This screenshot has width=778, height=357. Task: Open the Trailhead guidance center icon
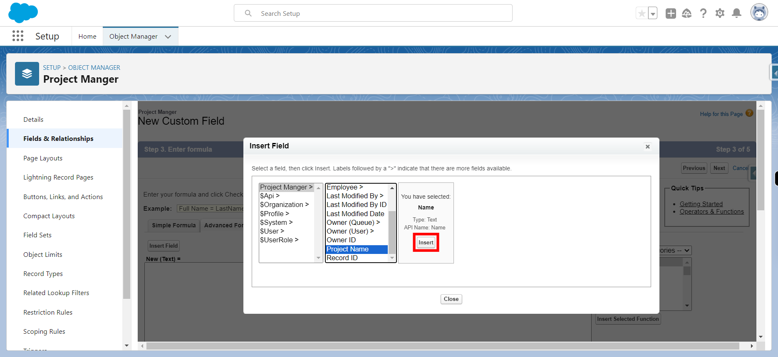(687, 13)
